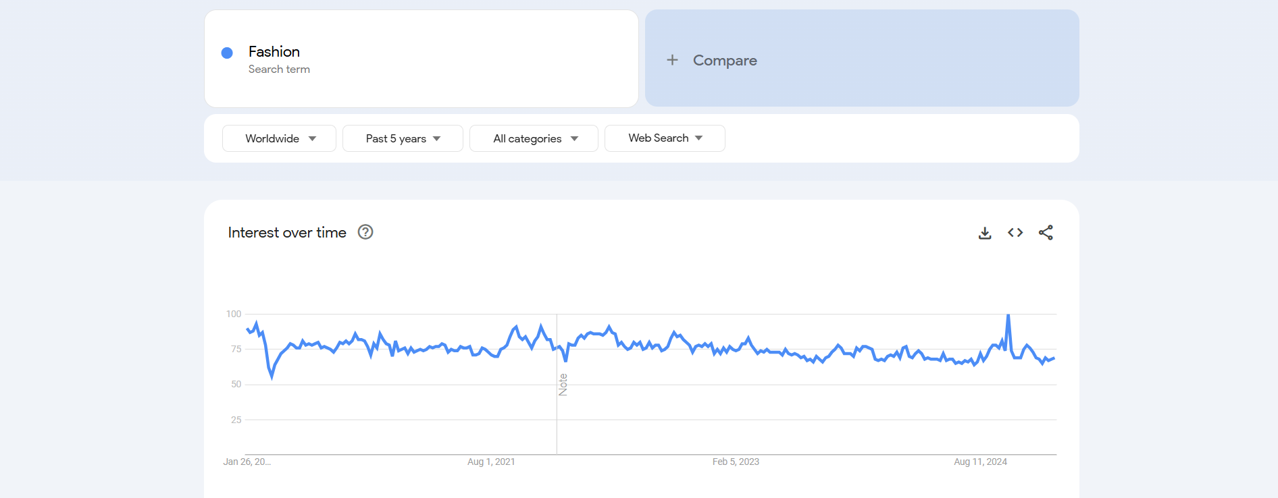Click the Aug 11, 2024 axis label
The width and height of the screenshot is (1278, 498).
point(980,462)
